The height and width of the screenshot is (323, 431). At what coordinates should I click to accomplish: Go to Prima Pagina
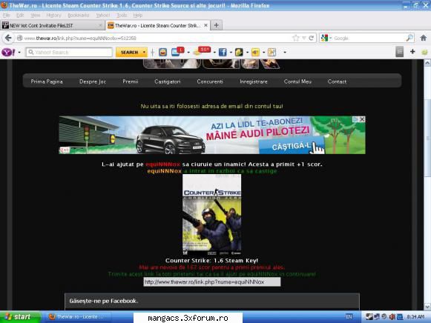[x=47, y=81]
